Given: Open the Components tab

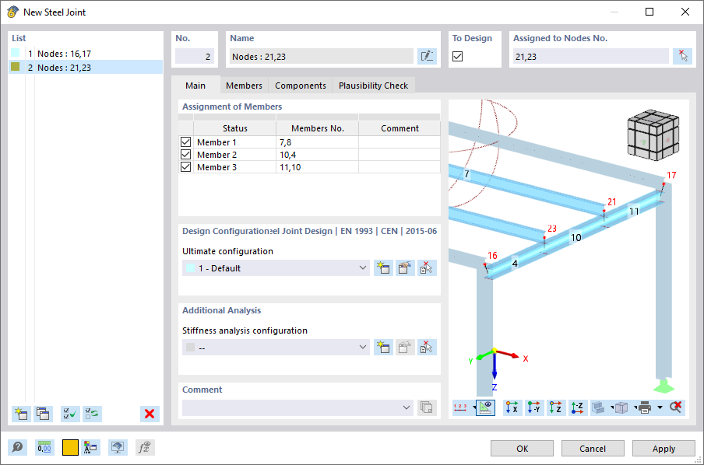Looking at the screenshot, I should 301,86.
